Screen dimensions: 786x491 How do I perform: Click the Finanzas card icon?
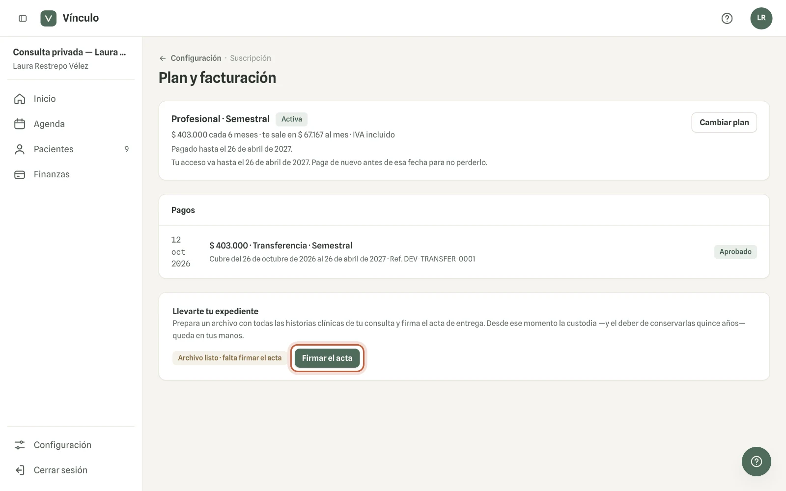tap(20, 174)
